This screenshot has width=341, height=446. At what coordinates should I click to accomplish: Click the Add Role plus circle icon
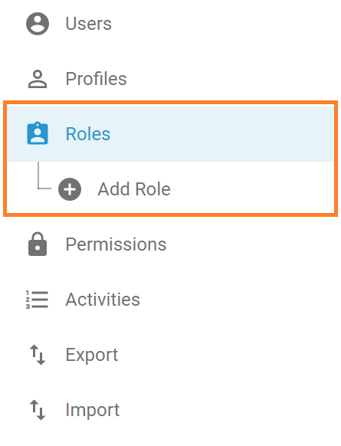(70, 189)
